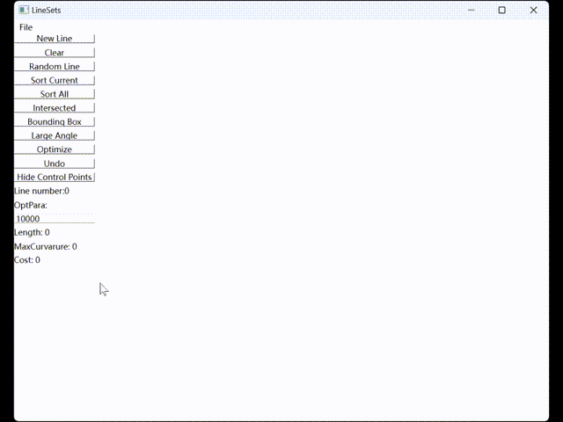Click the Intersected button
Image resolution: width=563 pixels, height=422 pixels.
click(x=55, y=107)
